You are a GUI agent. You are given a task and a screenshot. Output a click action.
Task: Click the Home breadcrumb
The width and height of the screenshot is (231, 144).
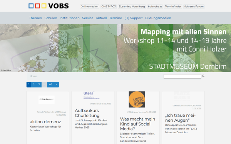click(x=33, y=76)
